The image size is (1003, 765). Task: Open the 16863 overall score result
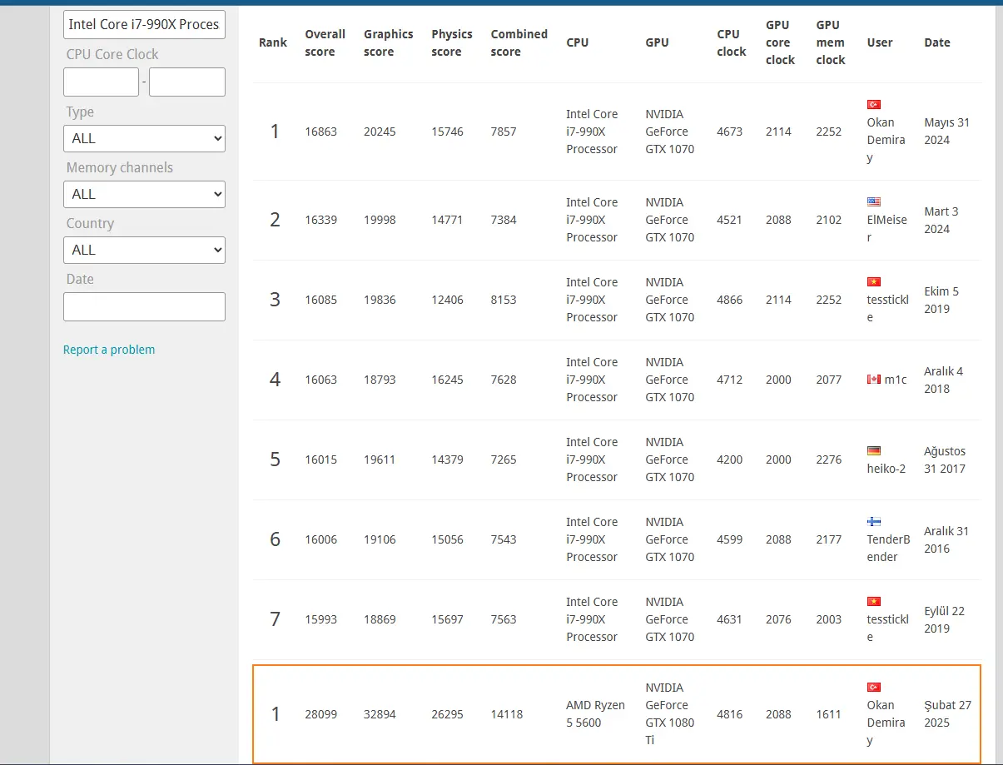[320, 132]
